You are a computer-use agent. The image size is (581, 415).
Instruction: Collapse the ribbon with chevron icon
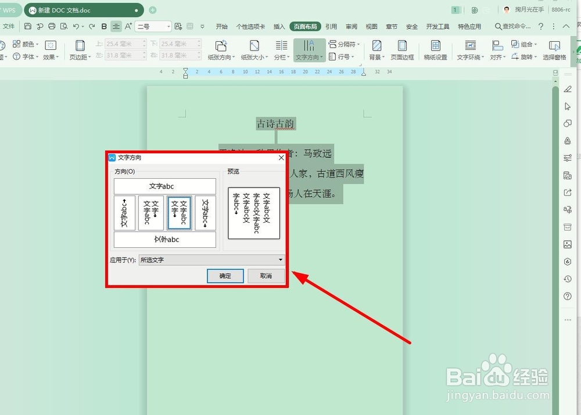566,26
